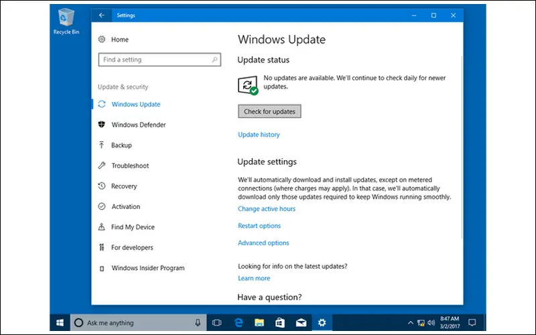Click 'No updates are available' status text
Viewport: 536px width, 335px height.
(354, 82)
